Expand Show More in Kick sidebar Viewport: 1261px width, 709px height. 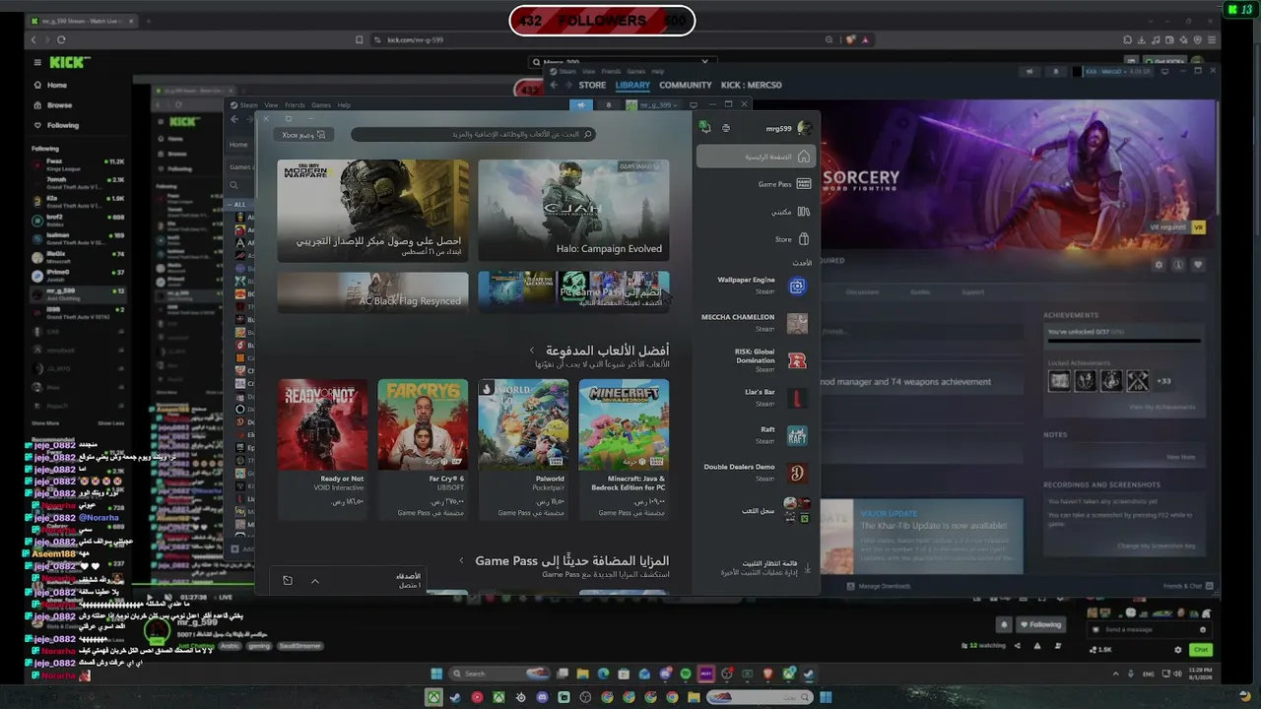45,422
